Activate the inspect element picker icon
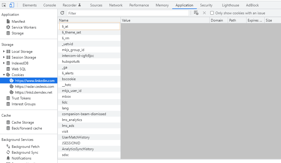The height and width of the screenshot is (163, 281). [x=4, y=5]
